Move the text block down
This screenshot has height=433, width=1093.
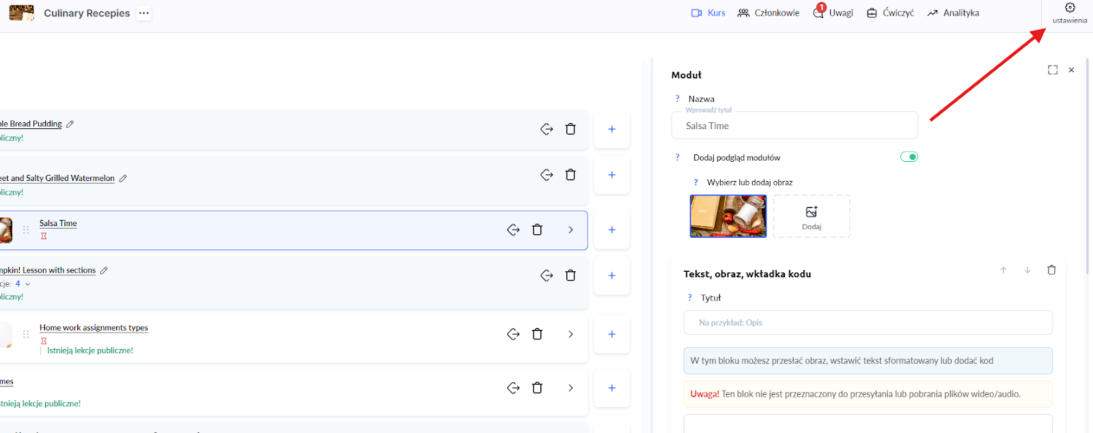(1027, 270)
